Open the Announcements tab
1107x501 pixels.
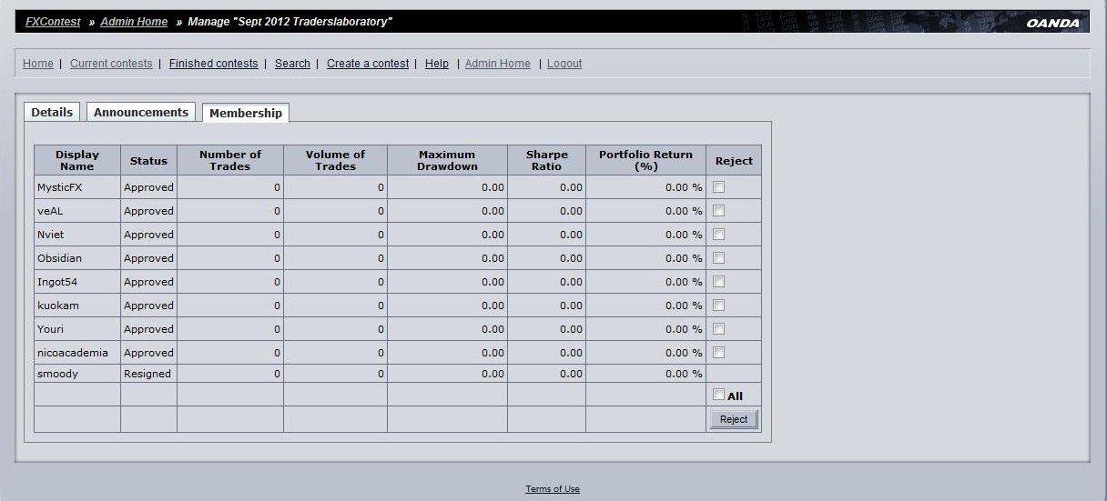[x=141, y=112]
